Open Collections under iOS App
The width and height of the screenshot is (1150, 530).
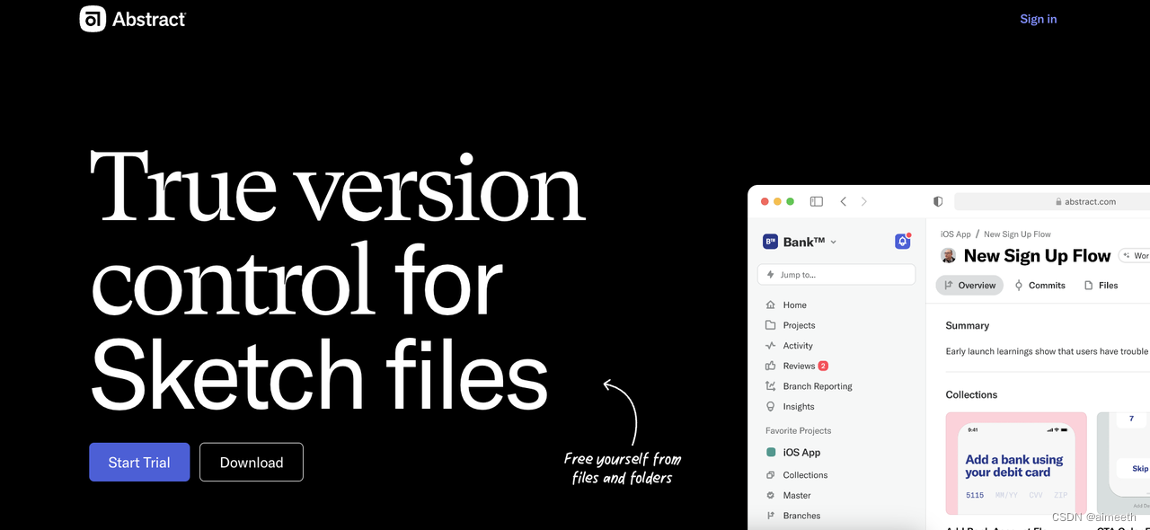pos(796,474)
